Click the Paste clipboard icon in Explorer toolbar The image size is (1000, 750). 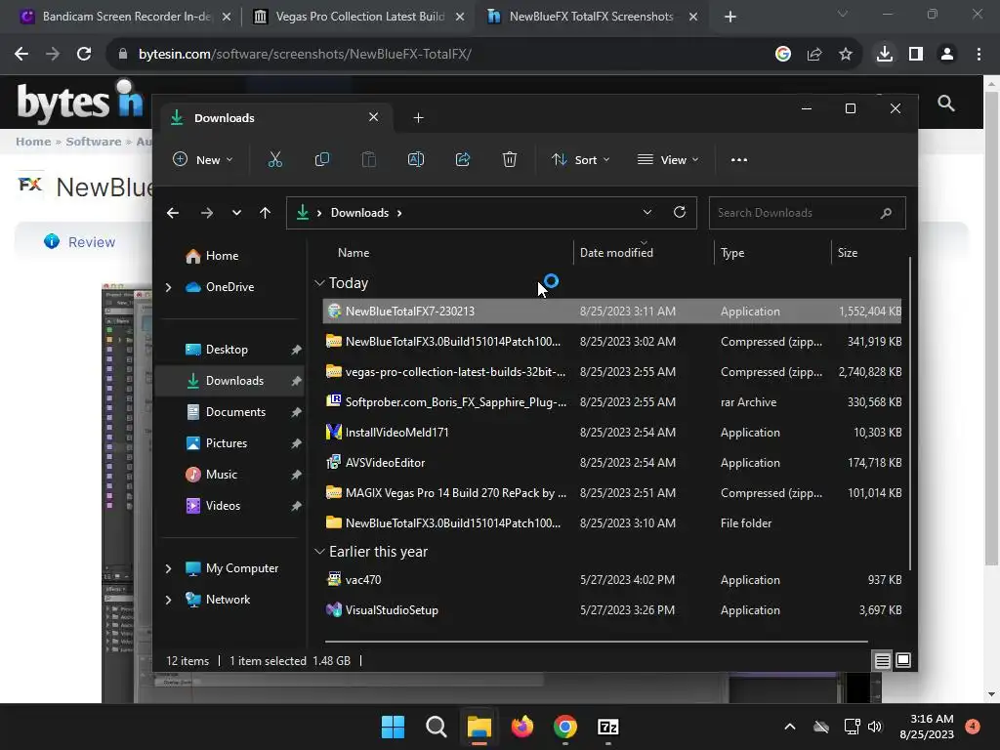pos(368,159)
